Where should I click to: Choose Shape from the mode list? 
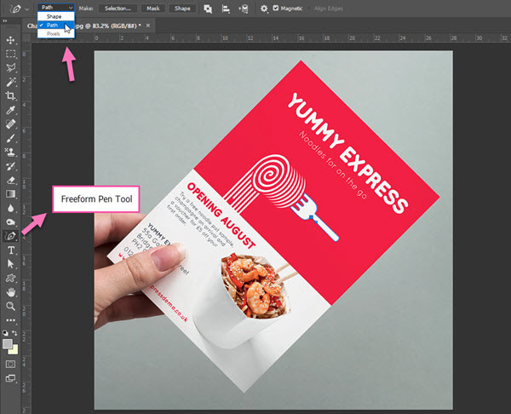point(56,16)
